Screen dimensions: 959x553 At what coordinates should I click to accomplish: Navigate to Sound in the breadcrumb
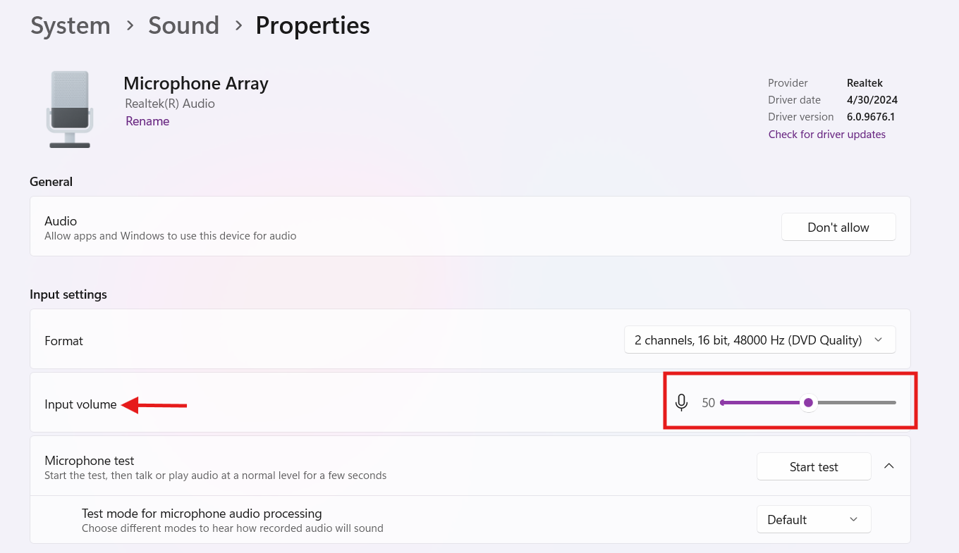coord(183,25)
